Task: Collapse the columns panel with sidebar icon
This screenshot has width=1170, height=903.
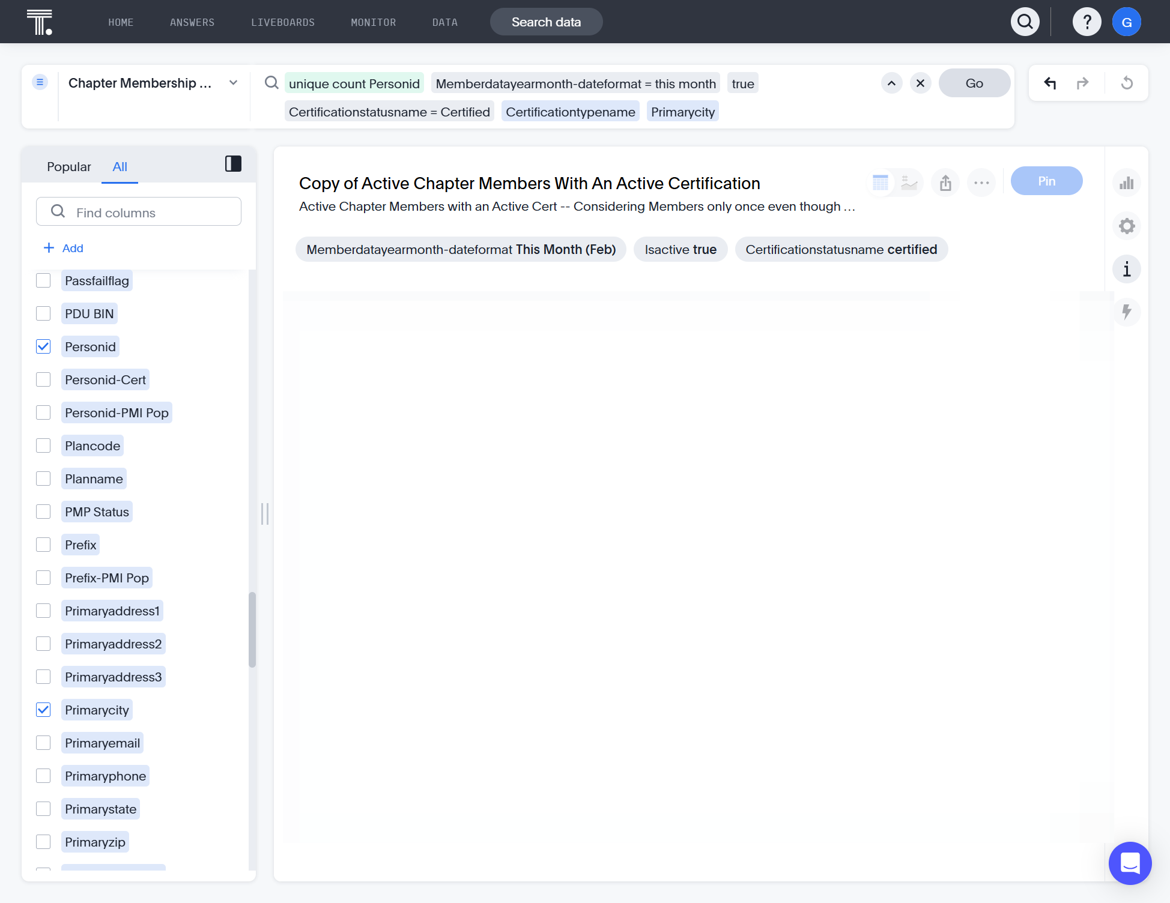Action: point(233,164)
